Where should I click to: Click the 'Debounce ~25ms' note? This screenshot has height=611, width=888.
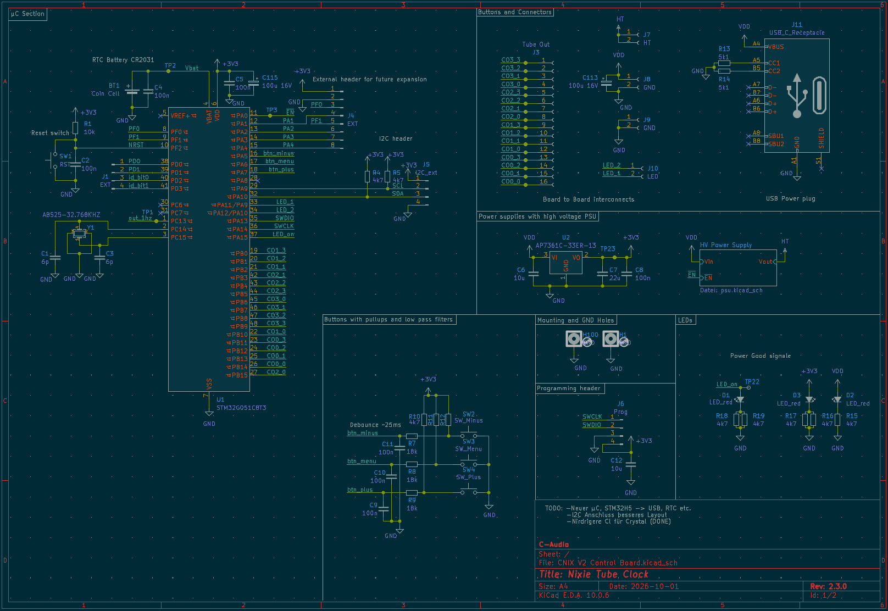[375, 425]
